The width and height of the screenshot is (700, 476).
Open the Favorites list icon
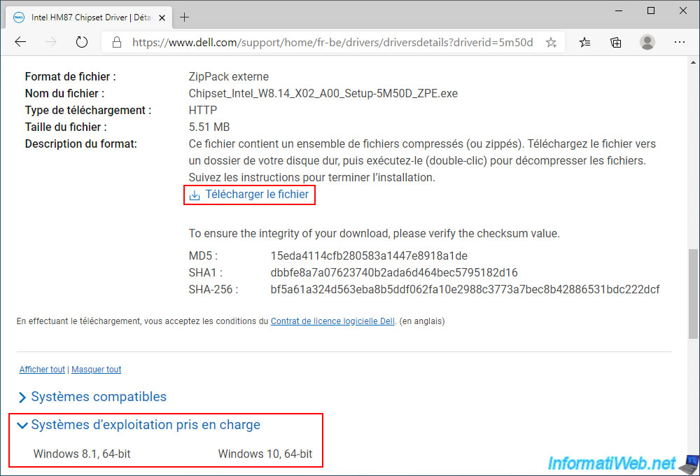pos(584,42)
